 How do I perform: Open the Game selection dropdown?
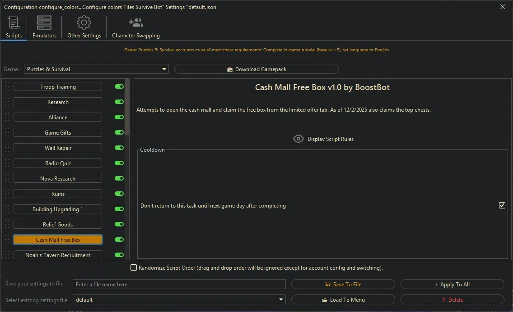pos(96,69)
